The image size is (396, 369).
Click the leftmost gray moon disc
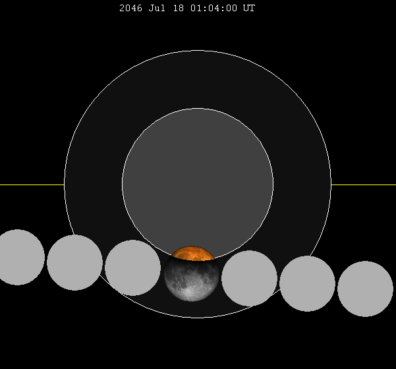click(x=17, y=257)
